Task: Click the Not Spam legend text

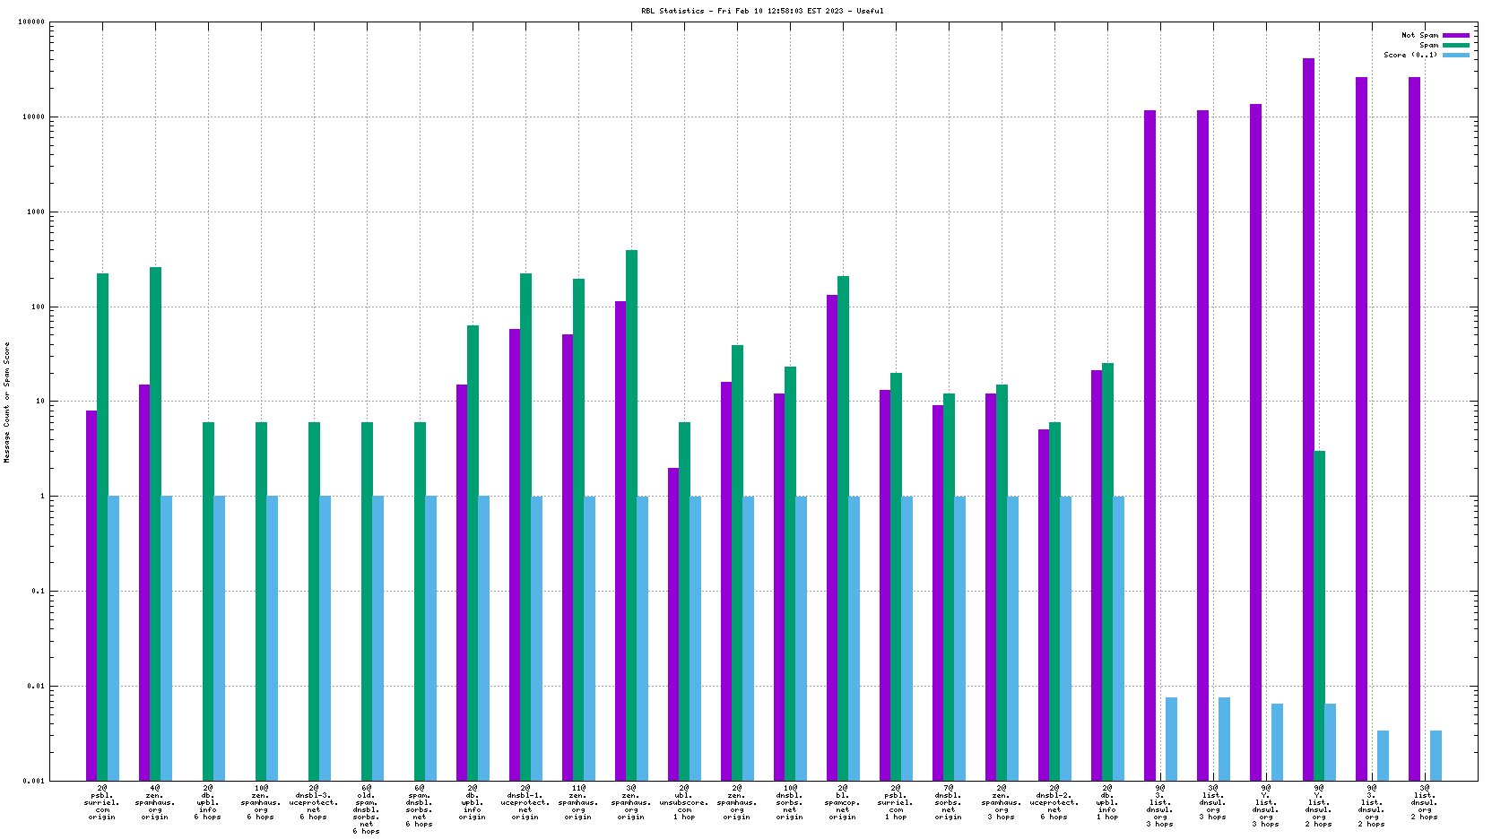Action: click(x=1419, y=36)
